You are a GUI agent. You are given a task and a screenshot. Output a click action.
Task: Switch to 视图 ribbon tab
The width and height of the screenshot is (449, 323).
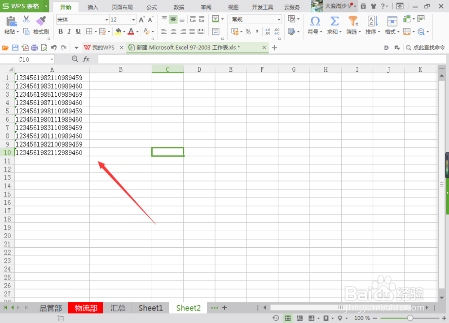coord(233,7)
